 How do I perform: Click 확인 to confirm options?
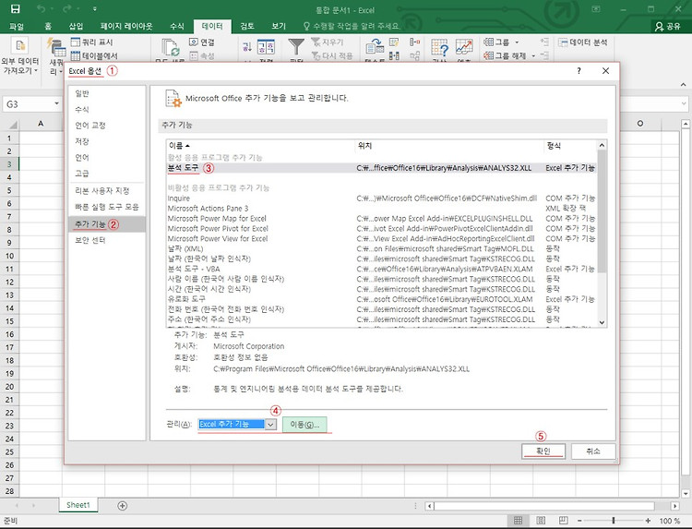[543, 451]
